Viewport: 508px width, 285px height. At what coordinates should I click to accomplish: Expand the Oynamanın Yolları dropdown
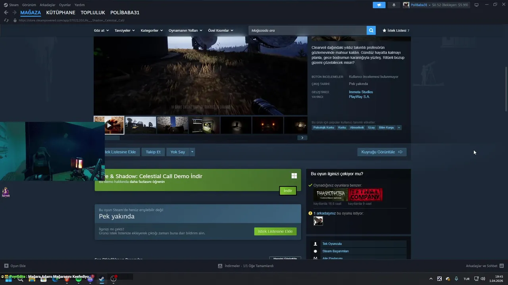(x=185, y=30)
